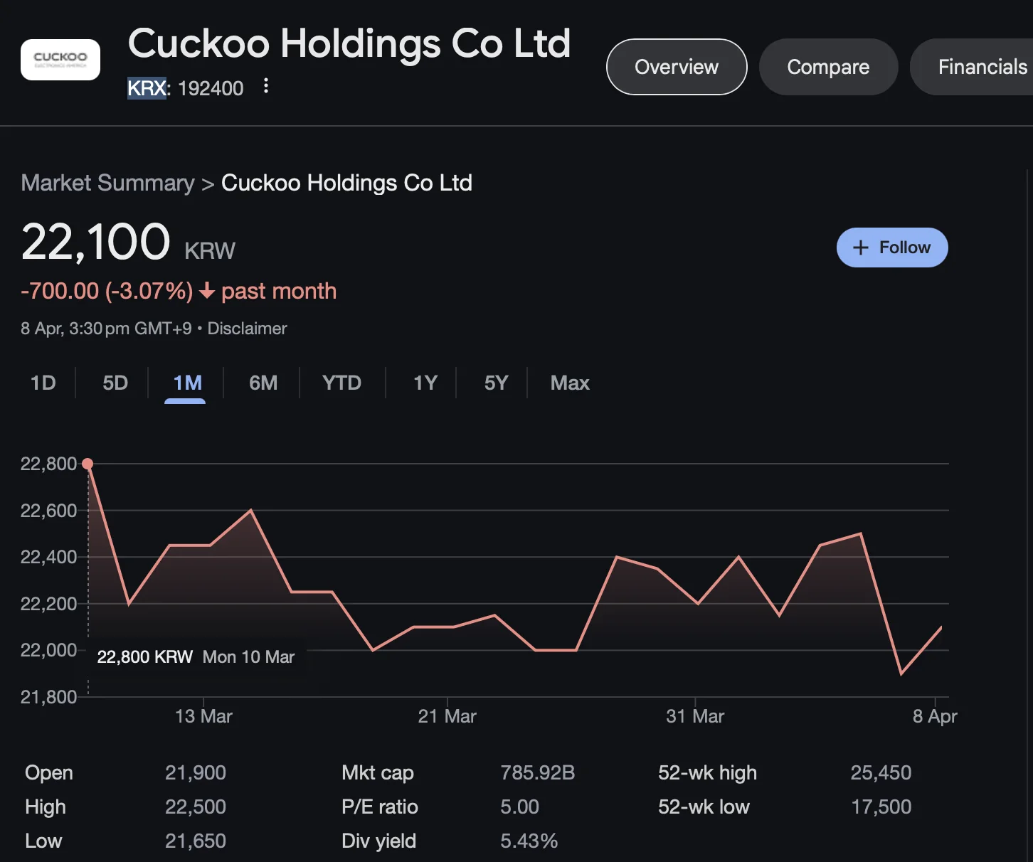Image resolution: width=1033 pixels, height=862 pixels.
Task: Click the Low value 21,650
Action: 196,841
